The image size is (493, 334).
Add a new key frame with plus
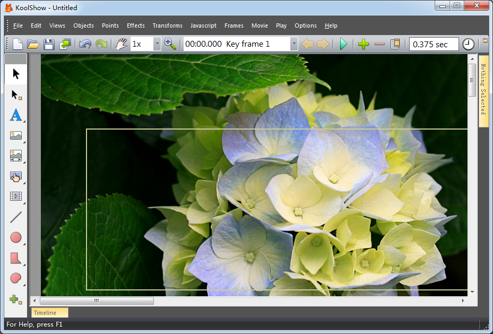click(364, 44)
